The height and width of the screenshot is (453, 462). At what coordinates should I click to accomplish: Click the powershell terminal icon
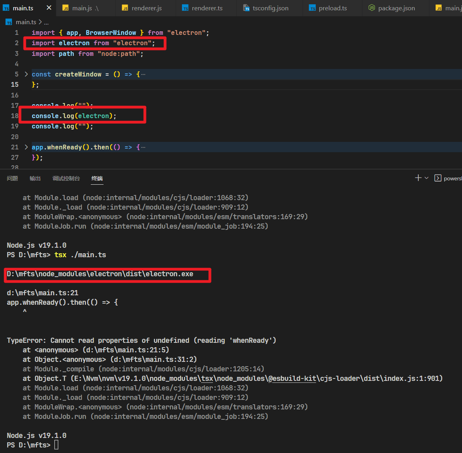(438, 178)
